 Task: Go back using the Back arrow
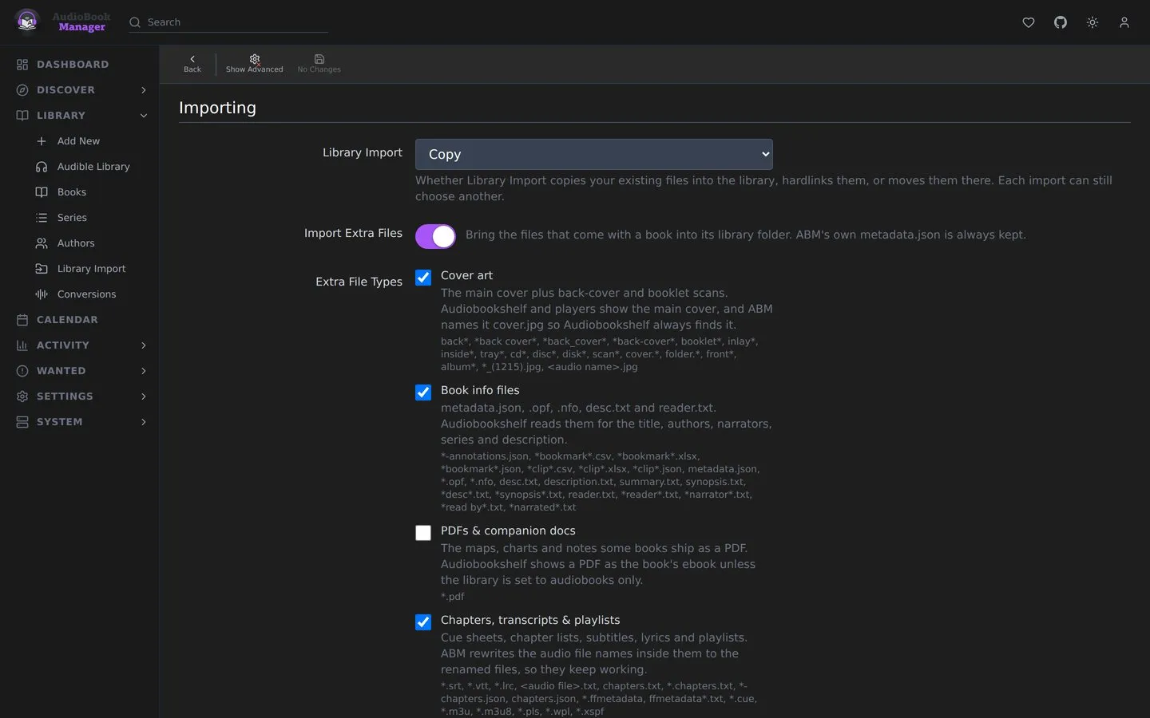192,64
